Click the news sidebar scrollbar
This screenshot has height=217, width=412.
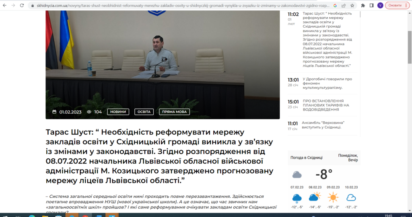[360, 14]
